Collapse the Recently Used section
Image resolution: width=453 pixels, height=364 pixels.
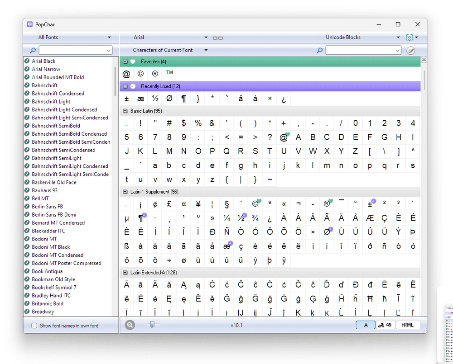(125, 86)
